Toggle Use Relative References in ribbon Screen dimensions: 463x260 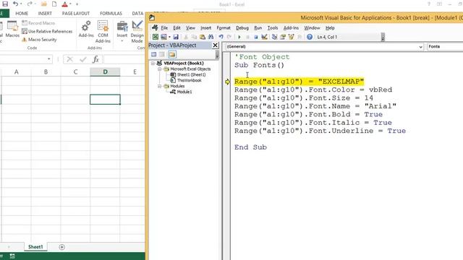(47, 31)
